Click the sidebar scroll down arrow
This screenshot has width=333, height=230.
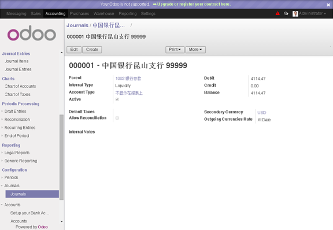(62, 221)
